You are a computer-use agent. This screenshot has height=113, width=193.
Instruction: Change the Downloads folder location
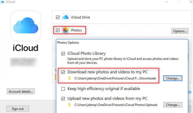(173, 78)
